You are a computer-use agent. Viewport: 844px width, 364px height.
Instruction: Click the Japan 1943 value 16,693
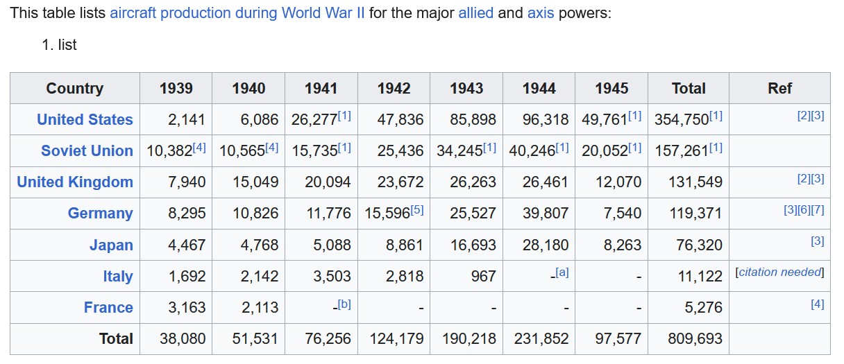[473, 245]
